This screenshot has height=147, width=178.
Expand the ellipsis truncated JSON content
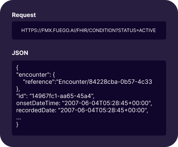[19, 119]
